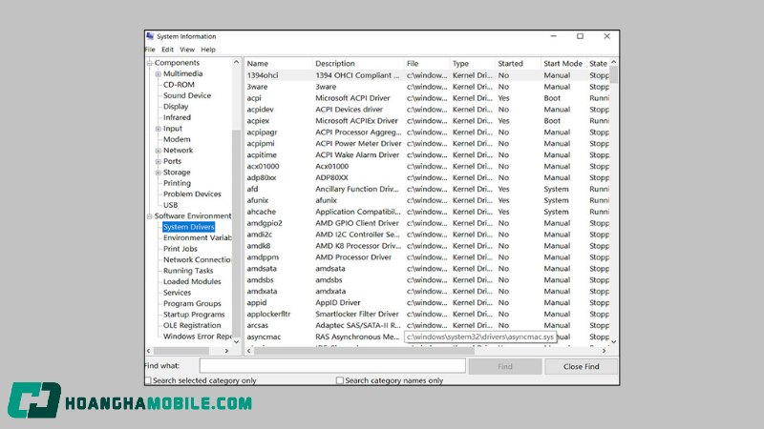Open Environment Variables category
The image size is (764, 429).
tap(198, 237)
